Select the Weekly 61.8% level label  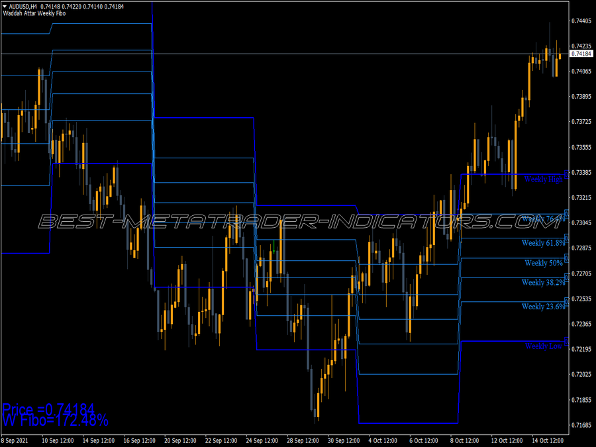pyautogui.click(x=543, y=243)
